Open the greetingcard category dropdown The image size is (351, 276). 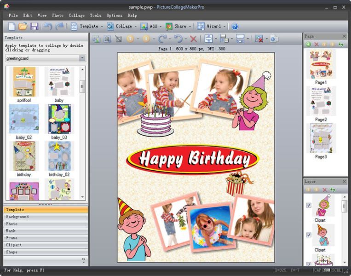[82, 58]
